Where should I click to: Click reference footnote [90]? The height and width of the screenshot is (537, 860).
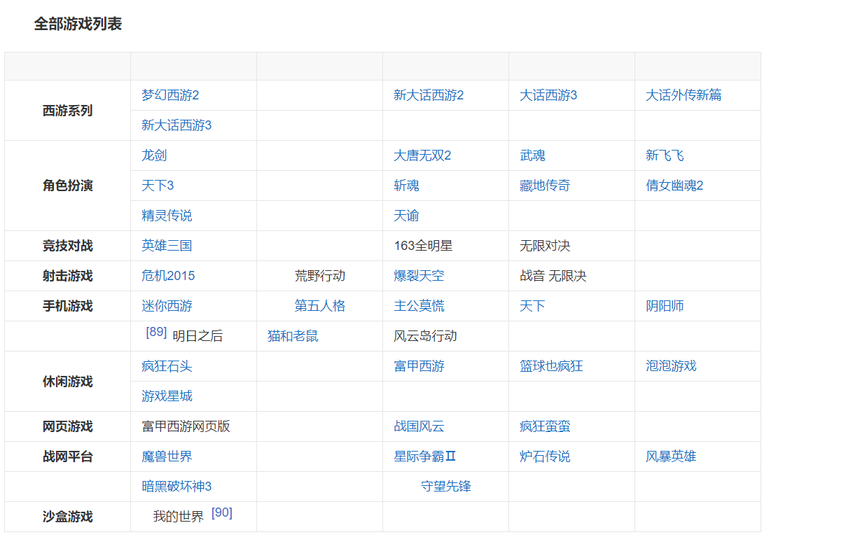[222, 512]
